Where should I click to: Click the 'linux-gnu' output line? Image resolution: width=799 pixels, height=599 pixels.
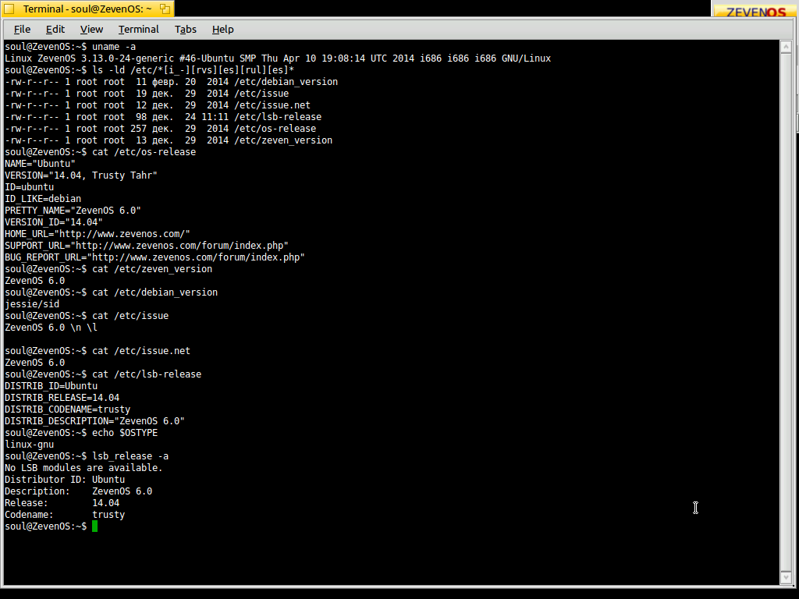point(29,445)
